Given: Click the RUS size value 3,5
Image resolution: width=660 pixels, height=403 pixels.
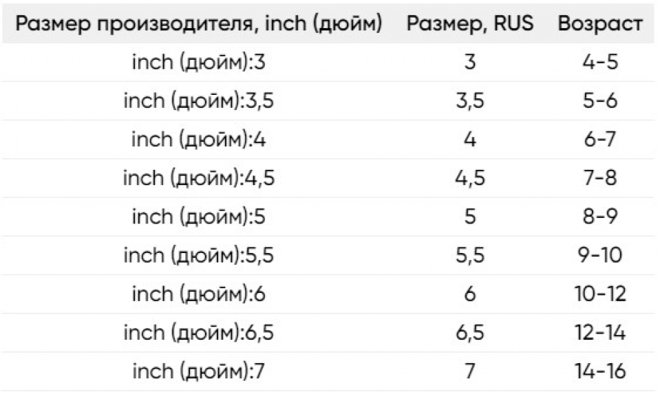Looking at the screenshot, I should click(470, 101).
